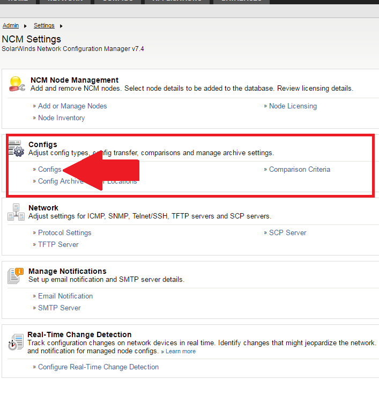The height and width of the screenshot is (393, 379).
Task: Open Comparison Criteria settings
Action: point(300,170)
